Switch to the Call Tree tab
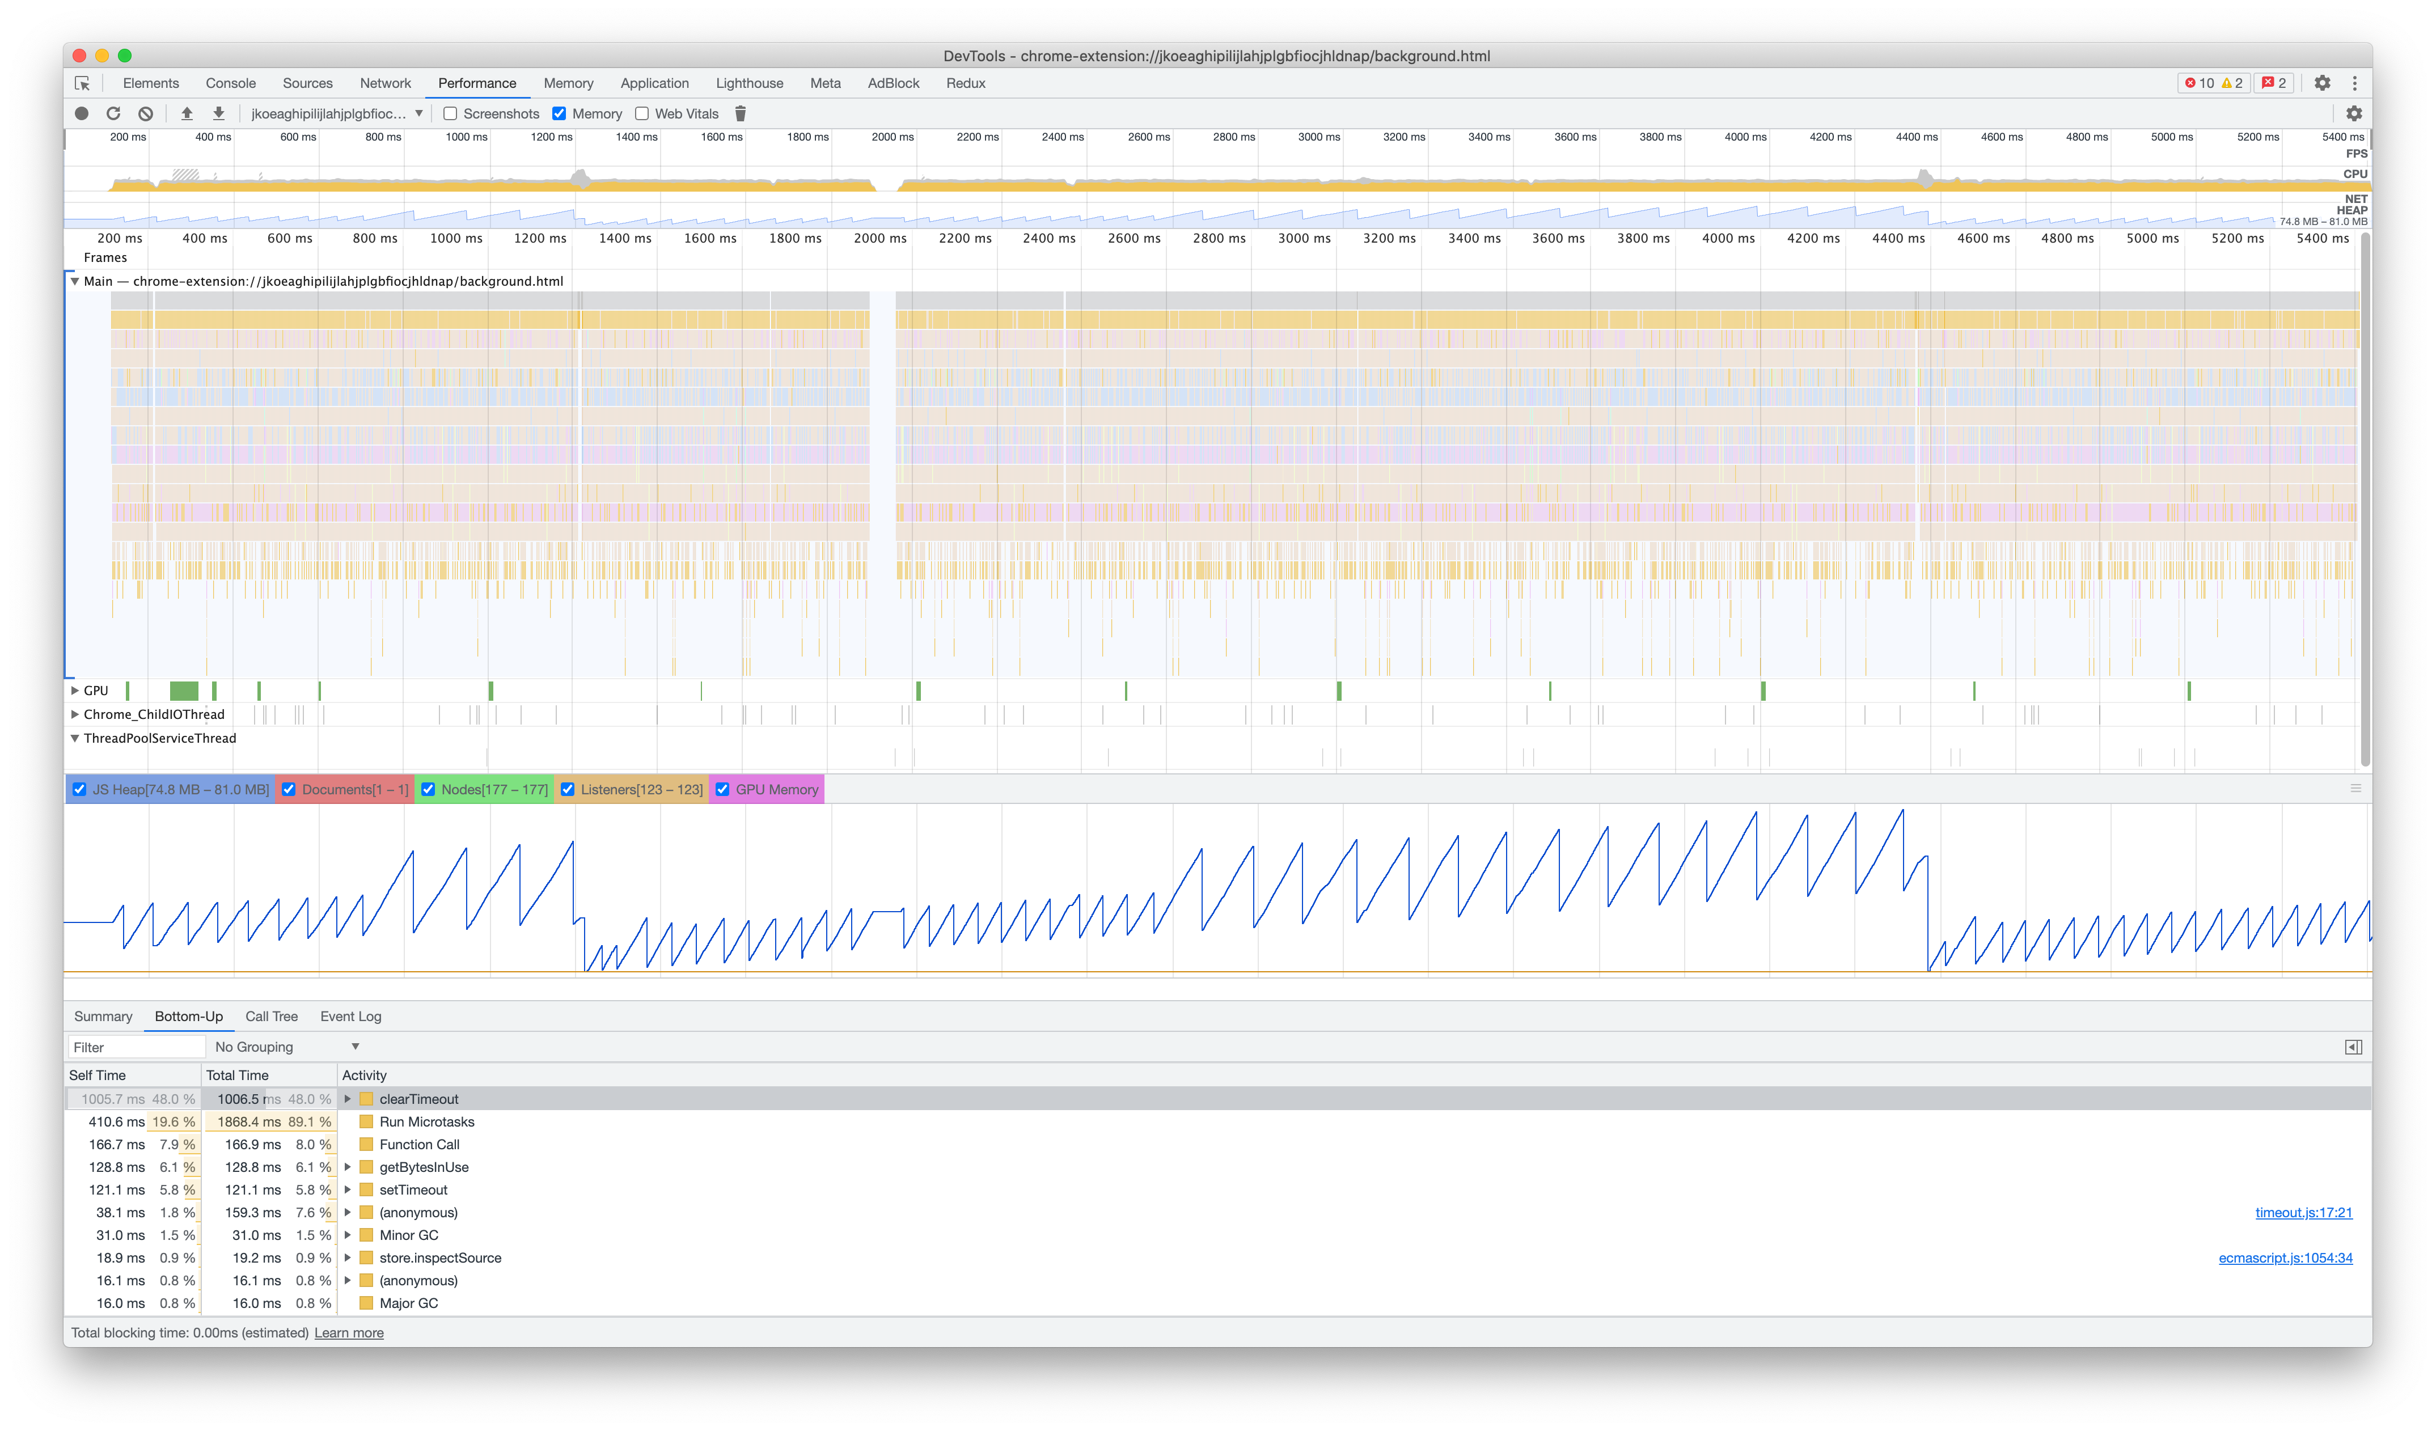Viewport: 2436px width, 1431px height. (x=270, y=1017)
